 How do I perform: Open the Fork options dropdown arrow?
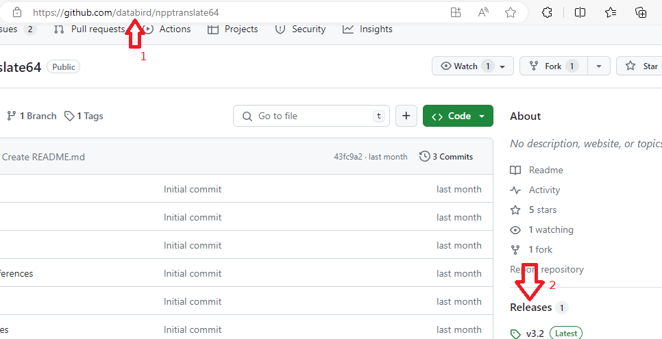(x=599, y=66)
